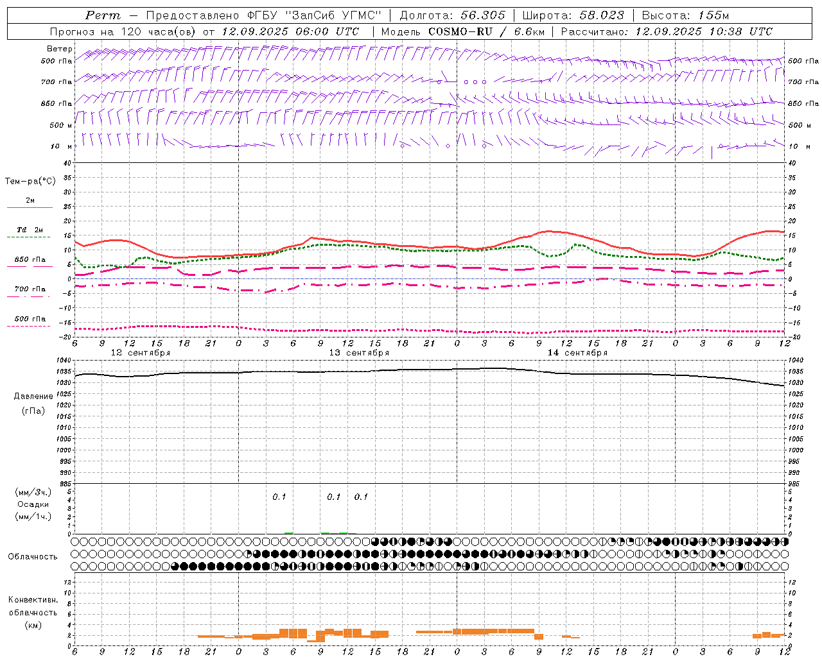Click 'Рассчитано: 12.09.2025 10:38 UTC' text

pyautogui.click(x=667, y=31)
